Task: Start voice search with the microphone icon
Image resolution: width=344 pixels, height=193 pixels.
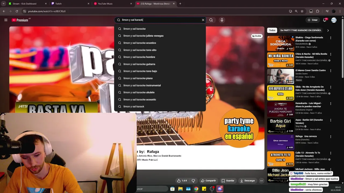Action: [x=222, y=20]
